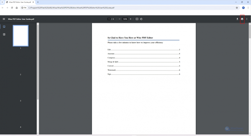Screen dimensions: 251x136
Task: Click the Annotate table of contents entry
Action: [x=144, y=54]
